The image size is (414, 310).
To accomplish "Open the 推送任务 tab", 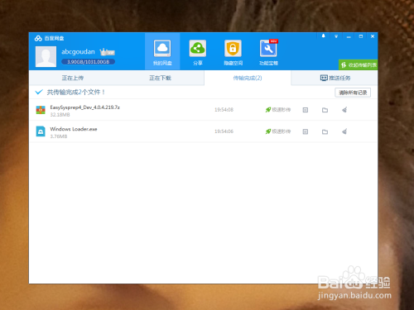I will 335,78.
